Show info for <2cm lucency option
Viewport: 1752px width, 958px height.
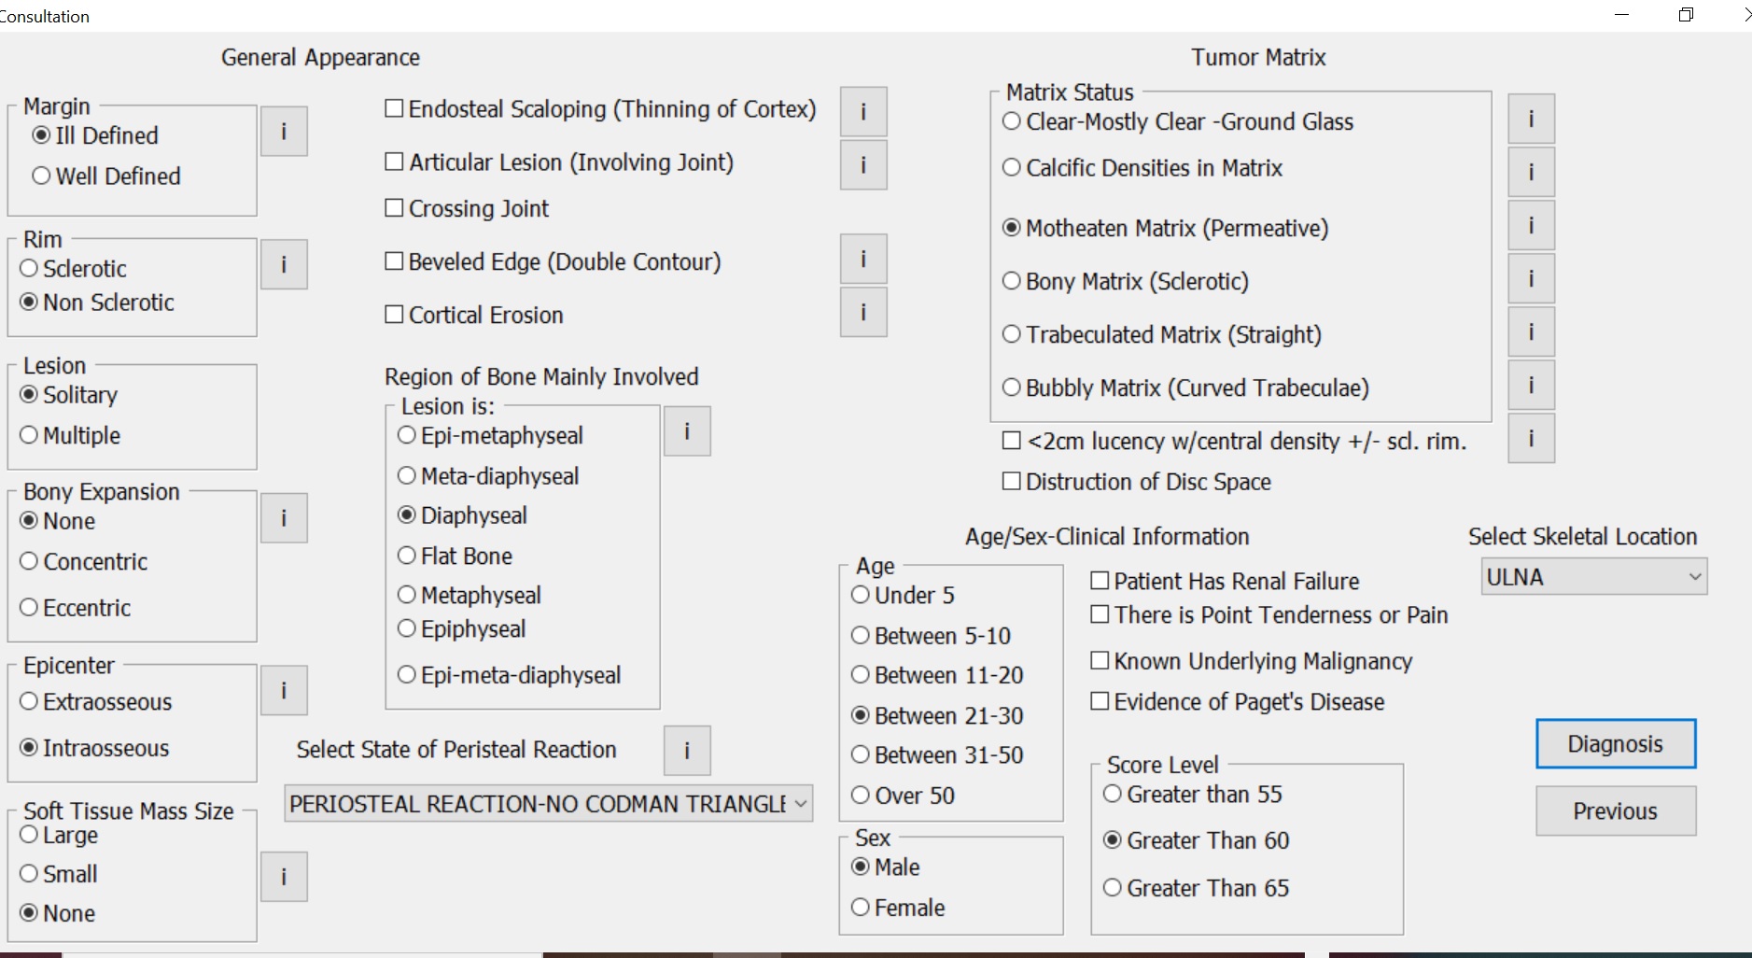point(1532,438)
